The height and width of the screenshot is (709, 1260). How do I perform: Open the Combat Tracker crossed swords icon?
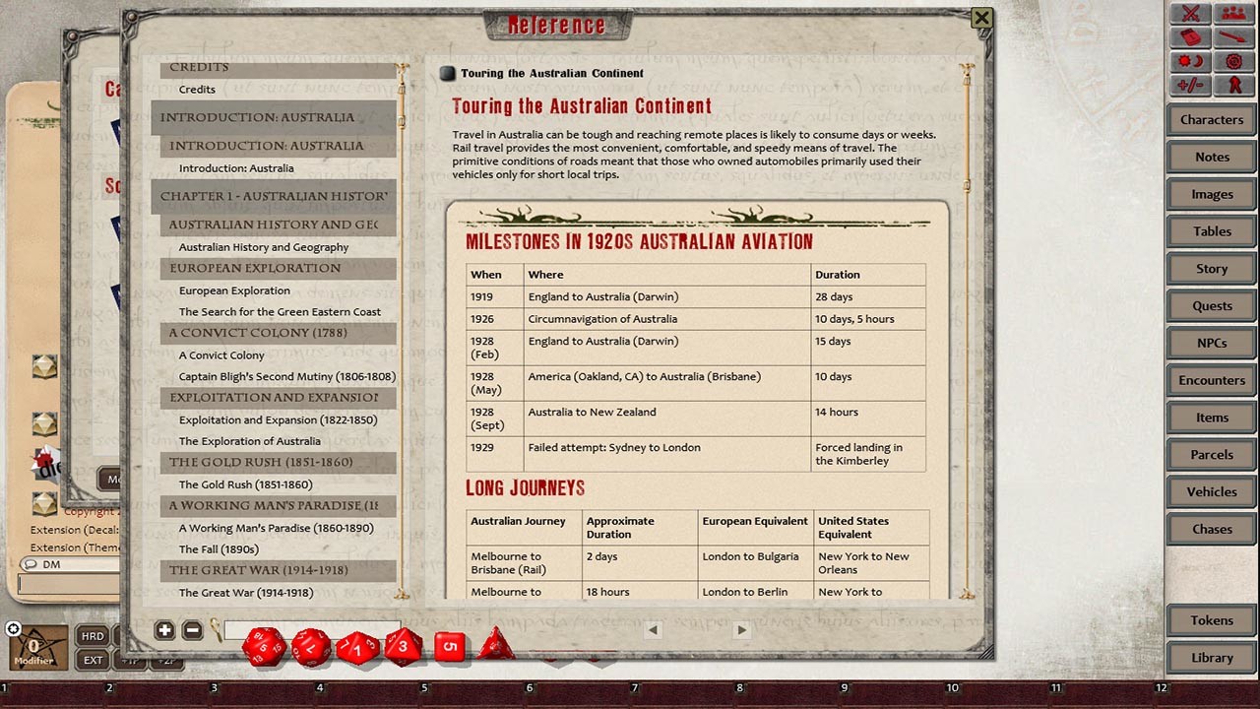point(1191,13)
